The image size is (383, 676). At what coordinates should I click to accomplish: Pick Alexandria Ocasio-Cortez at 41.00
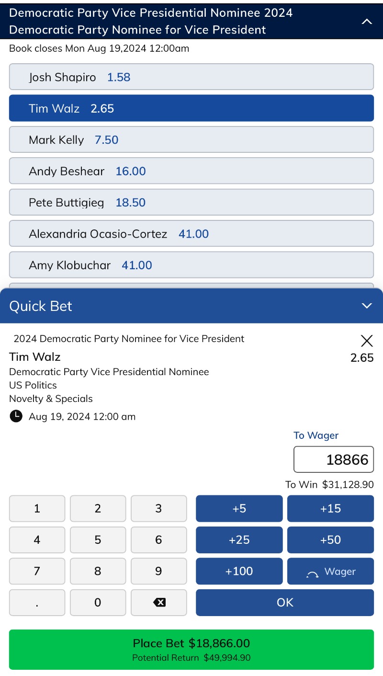pos(191,233)
